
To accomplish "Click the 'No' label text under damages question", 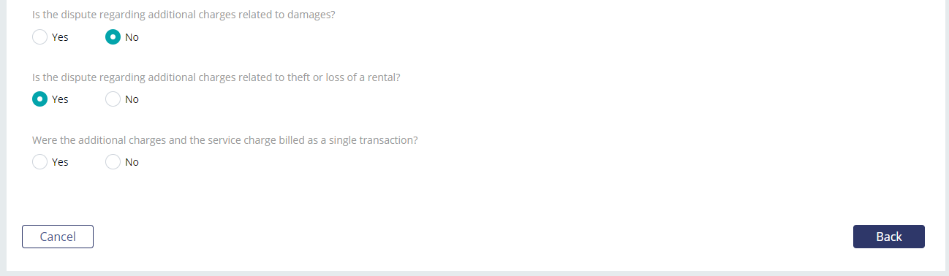I will pyautogui.click(x=132, y=37).
